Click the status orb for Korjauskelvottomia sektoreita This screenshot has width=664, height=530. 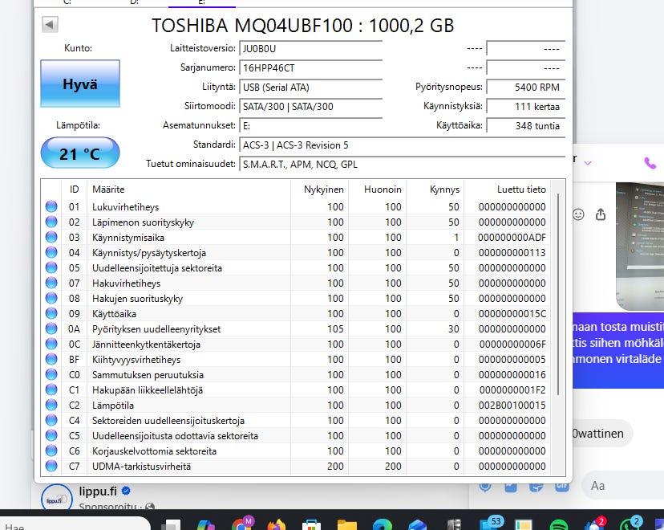point(51,450)
